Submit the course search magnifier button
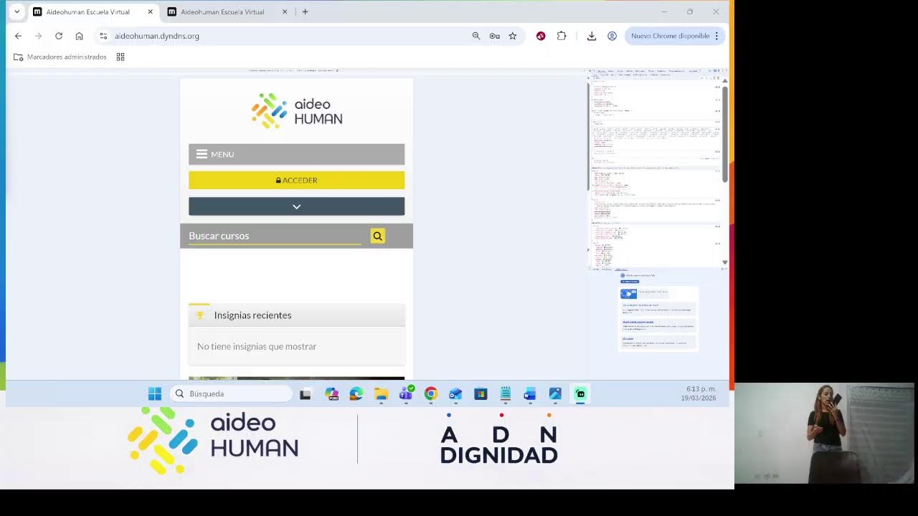This screenshot has width=918, height=516. [377, 236]
